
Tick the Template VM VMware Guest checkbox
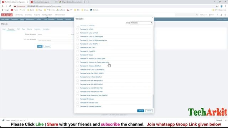78,103
